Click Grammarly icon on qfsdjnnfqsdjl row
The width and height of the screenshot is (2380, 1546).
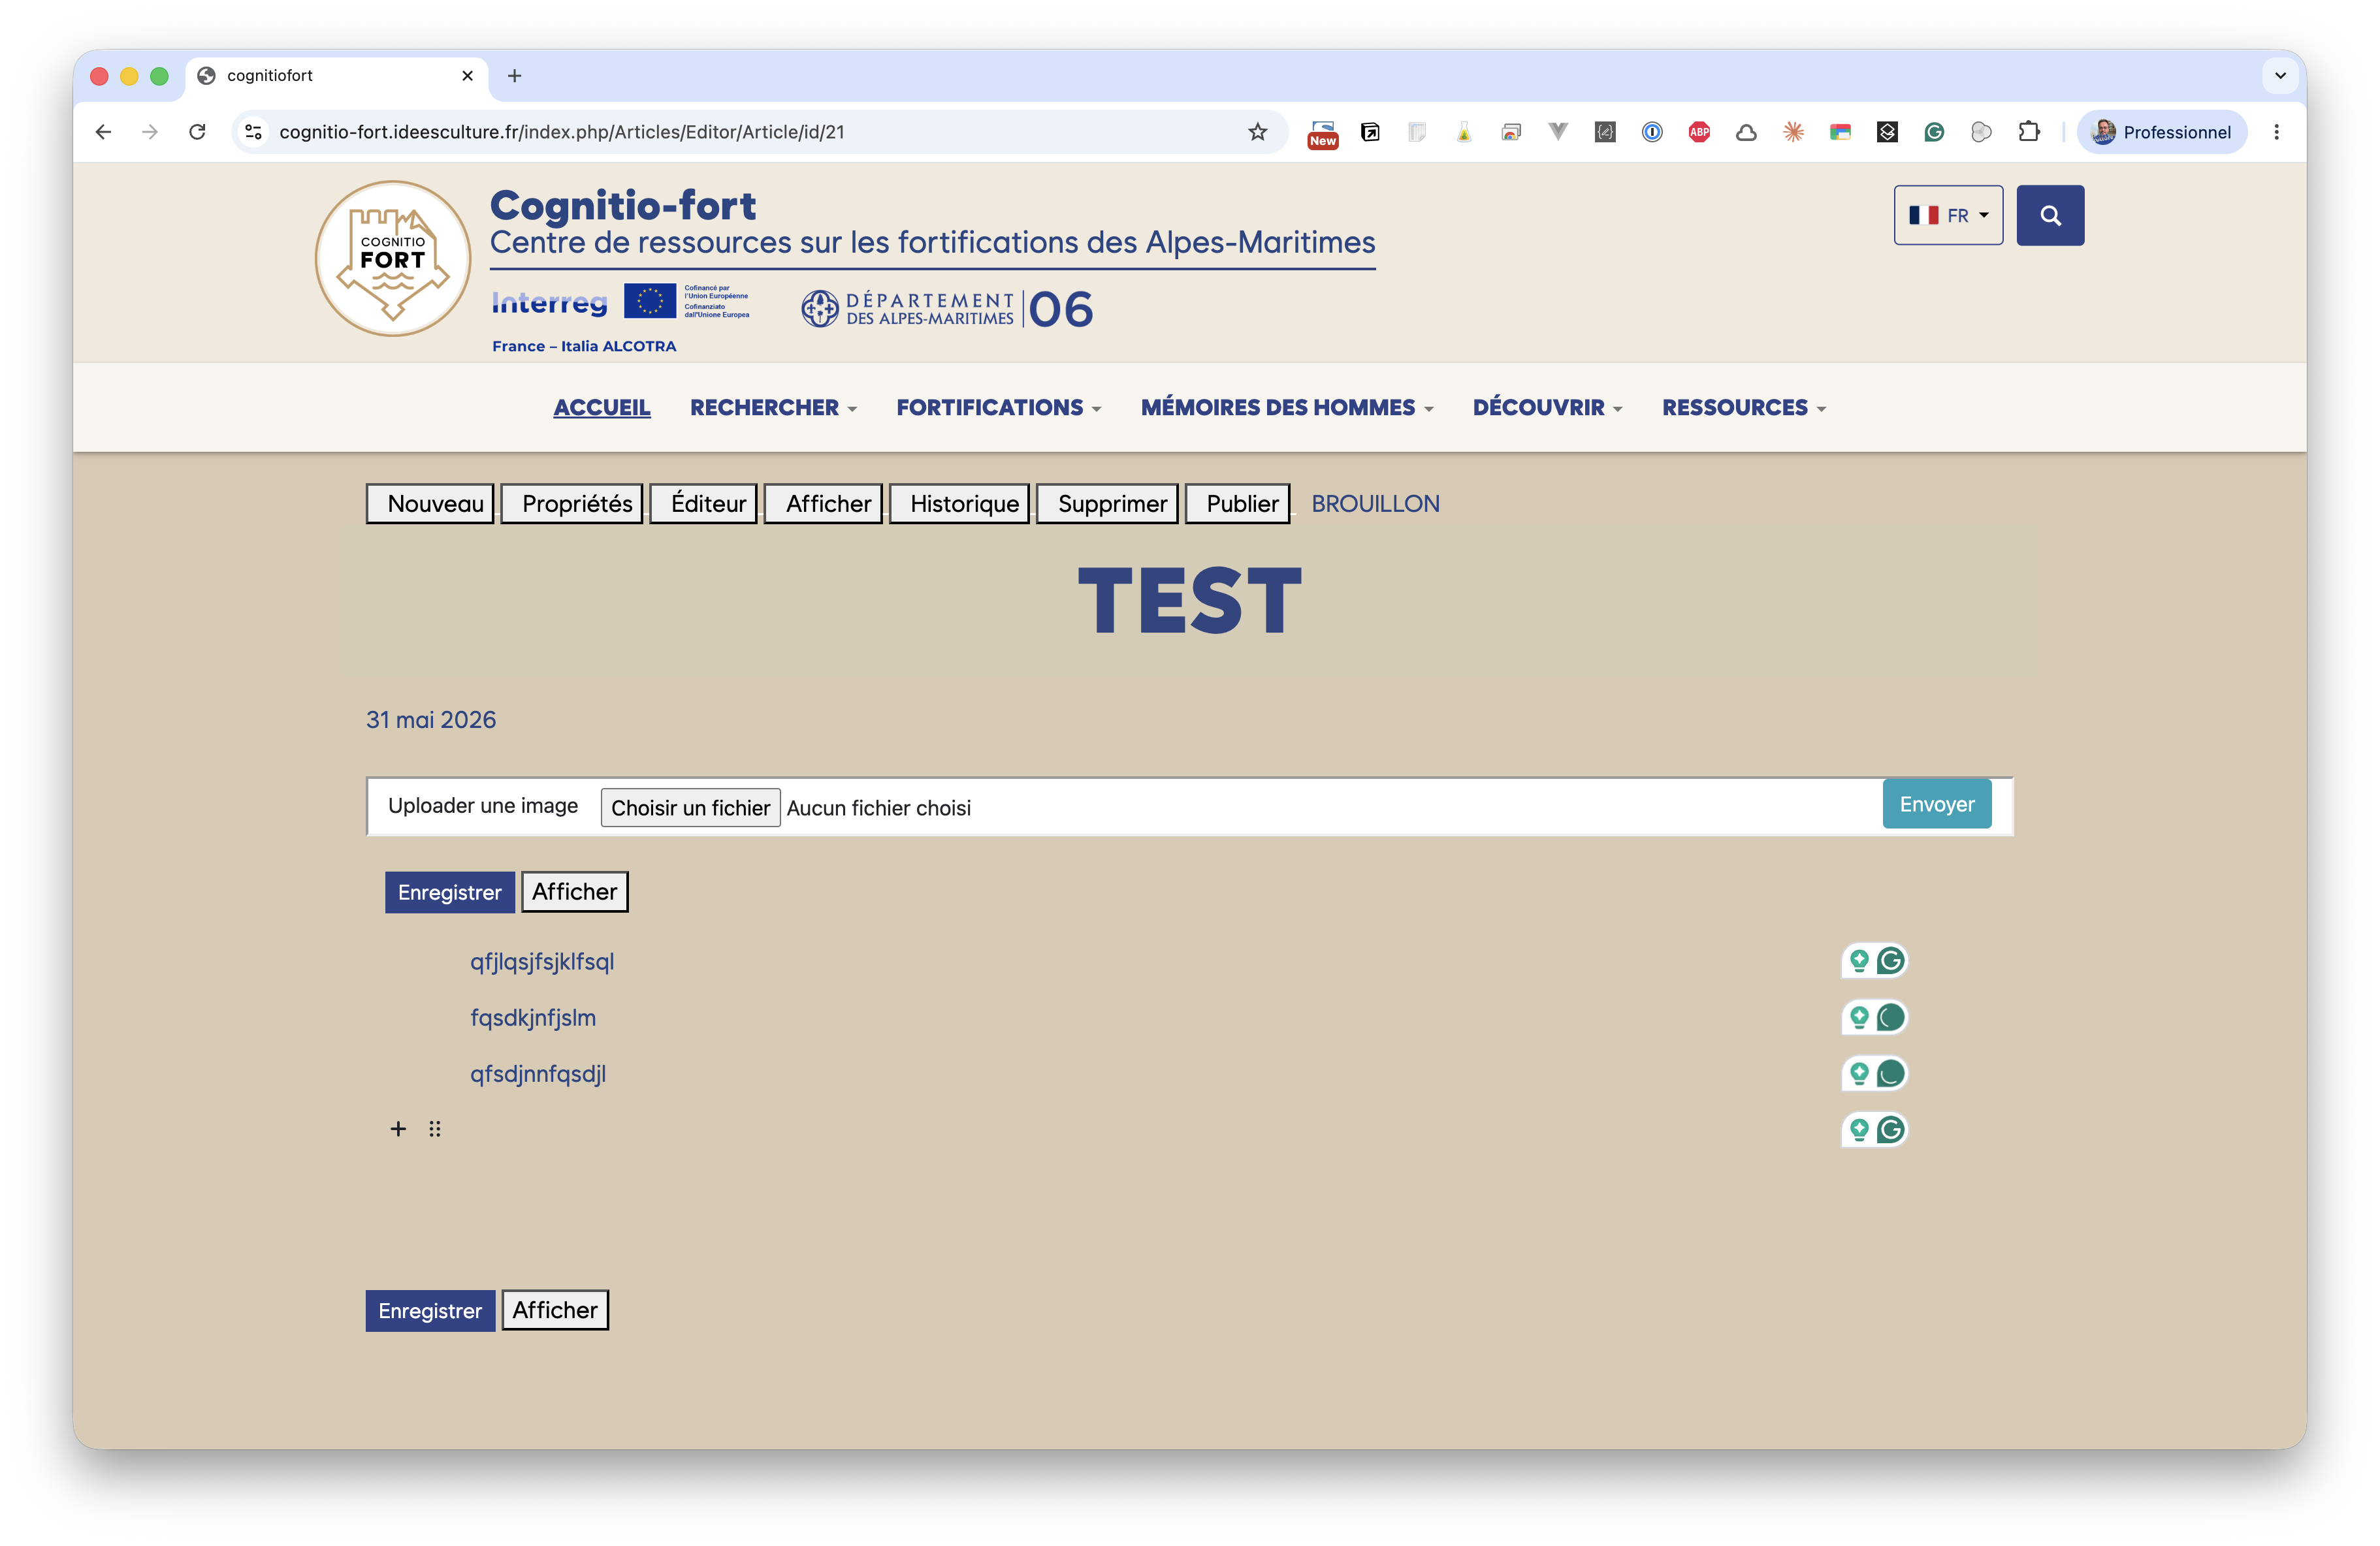[1890, 1073]
